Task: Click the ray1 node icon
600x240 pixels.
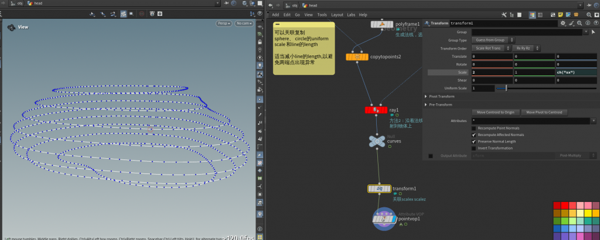Action: tap(376, 110)
